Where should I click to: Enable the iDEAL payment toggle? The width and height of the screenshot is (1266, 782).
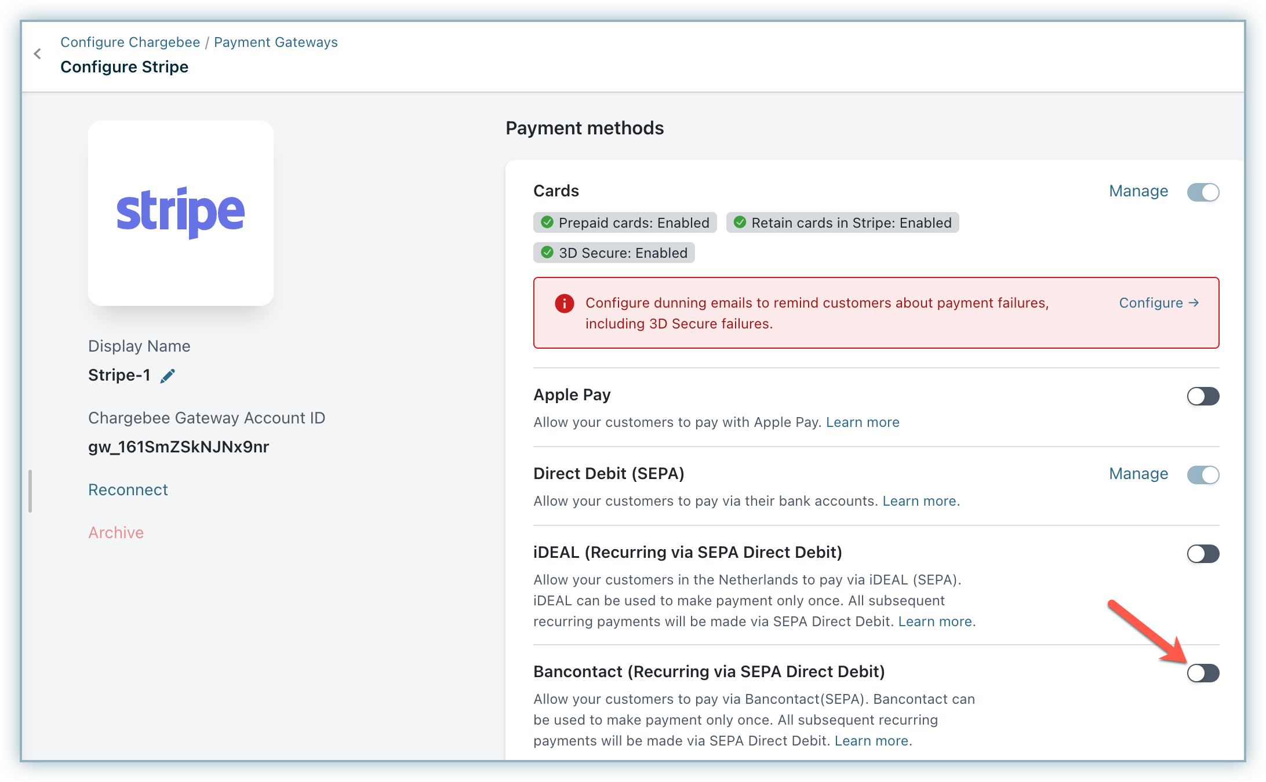click(x=1203, y=554)
